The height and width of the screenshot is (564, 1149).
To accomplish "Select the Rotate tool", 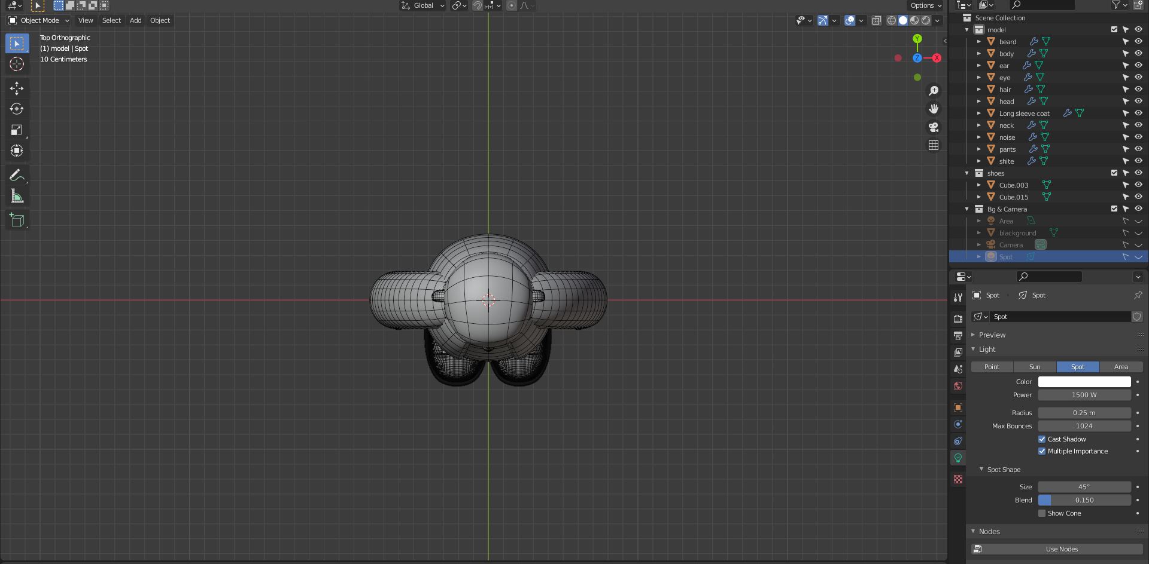I will (x=17, y=109).
